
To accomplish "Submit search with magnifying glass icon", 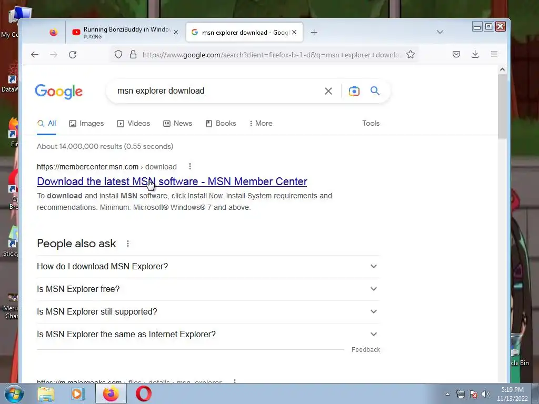I will click(x=375, y=90).
